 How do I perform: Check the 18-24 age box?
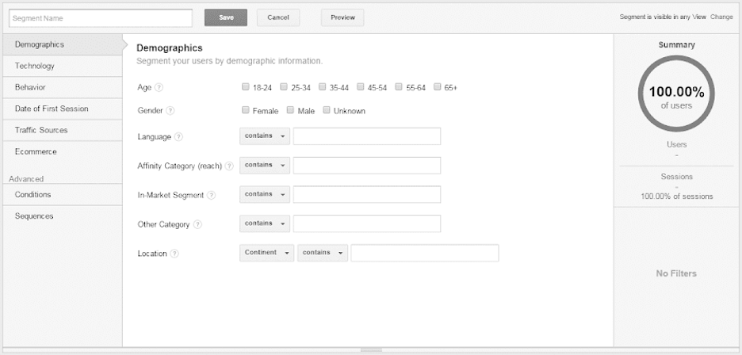coord(245,87)
